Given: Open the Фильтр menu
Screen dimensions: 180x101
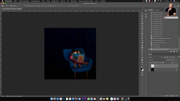Looking at the screenshot, I should [x=63, y=1].
